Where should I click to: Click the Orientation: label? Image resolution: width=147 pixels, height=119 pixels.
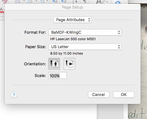point(35,64)
